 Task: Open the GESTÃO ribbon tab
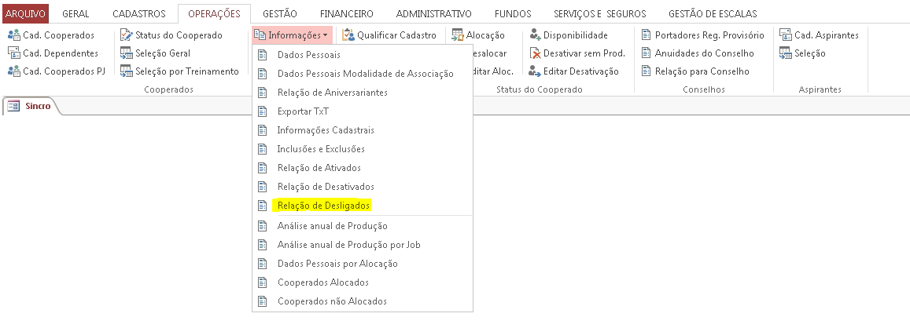coord(280,14)
